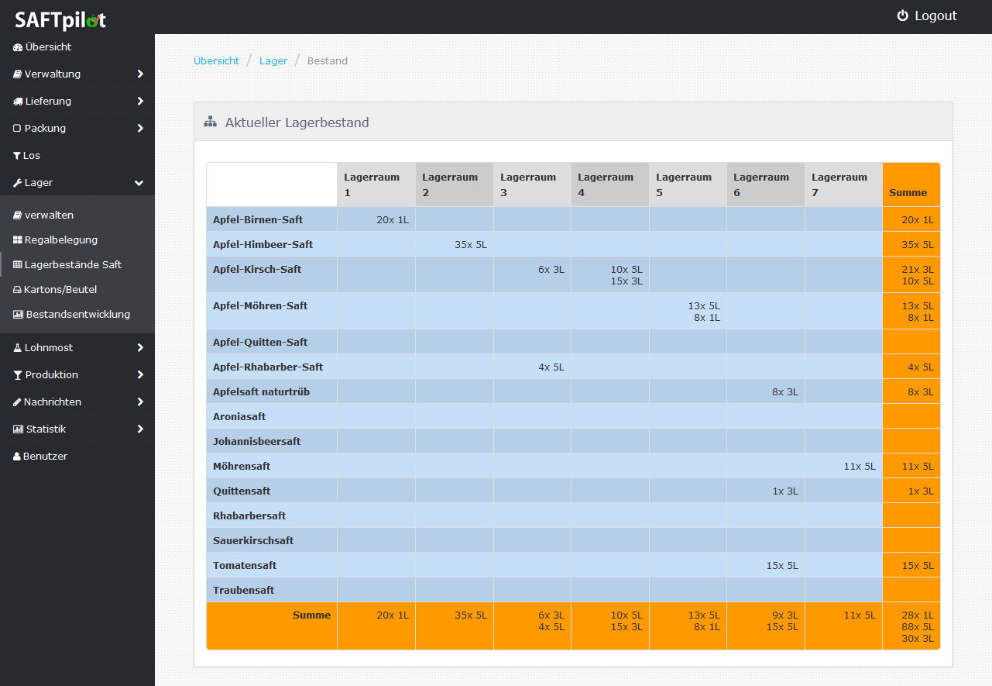Image resolution: width=992 pixels, height=686 pixels.
Task: Expand the Packung menu chevron
Action: (x=140, y=129)
